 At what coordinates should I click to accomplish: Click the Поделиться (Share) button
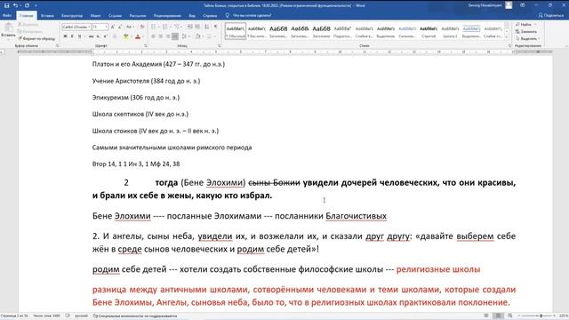pyautogui.click(x=551, y=16)
